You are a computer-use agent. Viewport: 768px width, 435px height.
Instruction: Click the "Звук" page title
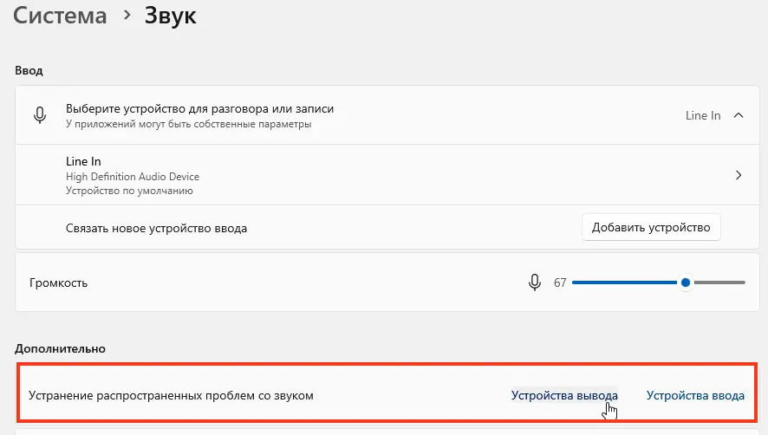[171, 16]
